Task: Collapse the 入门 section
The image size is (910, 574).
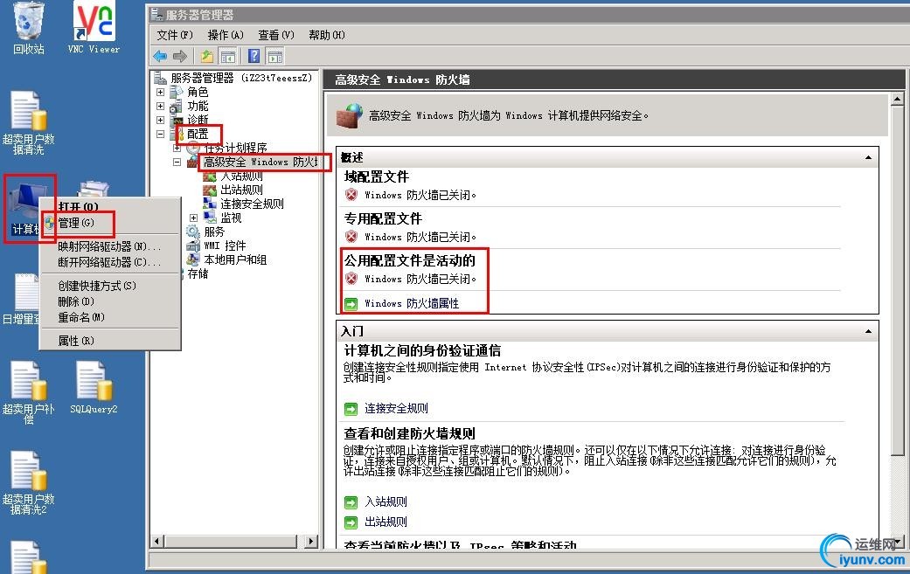Action: 868,332
